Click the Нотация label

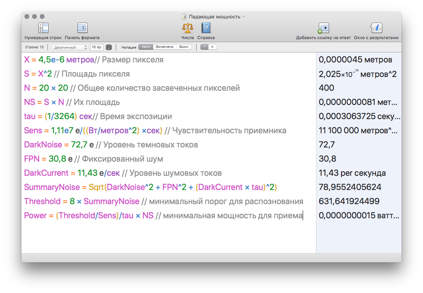129,47
